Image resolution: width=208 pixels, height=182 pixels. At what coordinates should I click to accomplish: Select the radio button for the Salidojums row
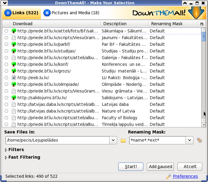pos(6,98)
